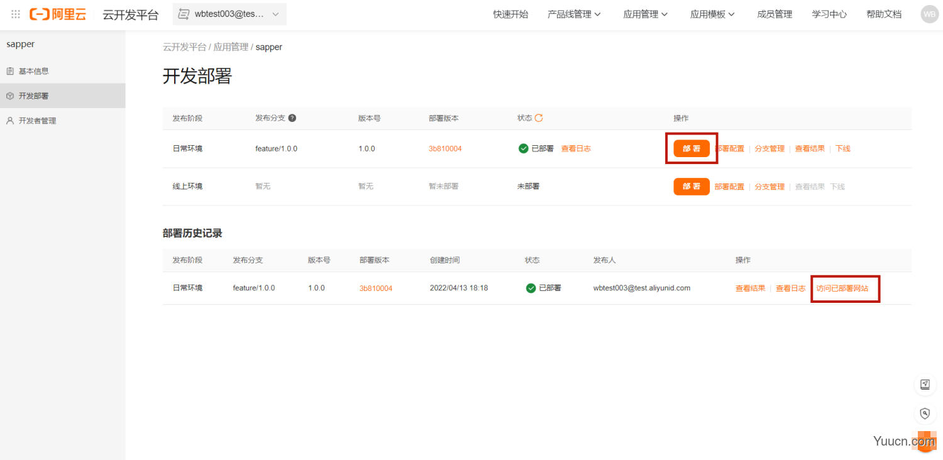Open 学习中心 in top navigation

829,14
